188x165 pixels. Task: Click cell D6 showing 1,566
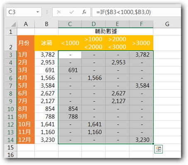[x=94, y=78]
